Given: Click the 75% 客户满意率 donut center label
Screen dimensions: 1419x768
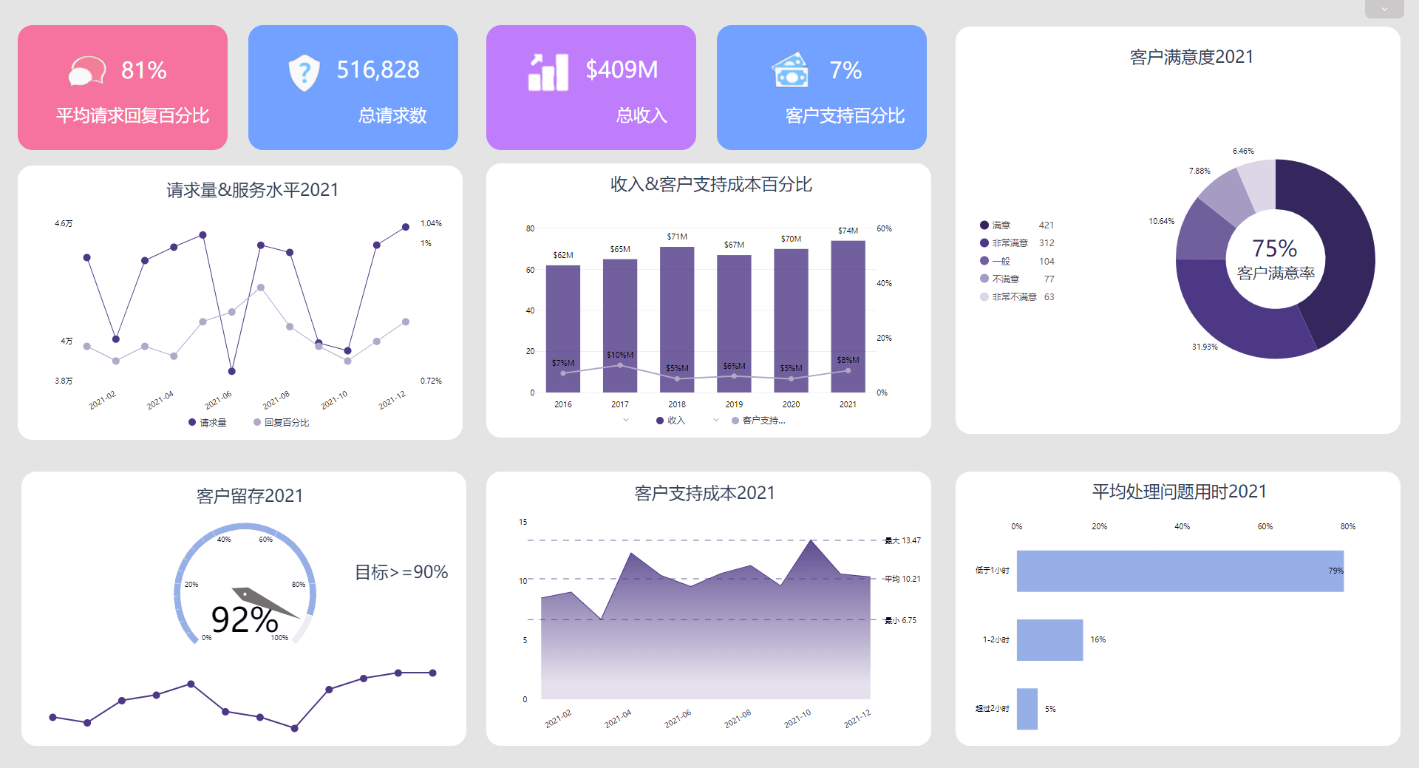Looking at the screenshot, I should (x=1276, y=259).
